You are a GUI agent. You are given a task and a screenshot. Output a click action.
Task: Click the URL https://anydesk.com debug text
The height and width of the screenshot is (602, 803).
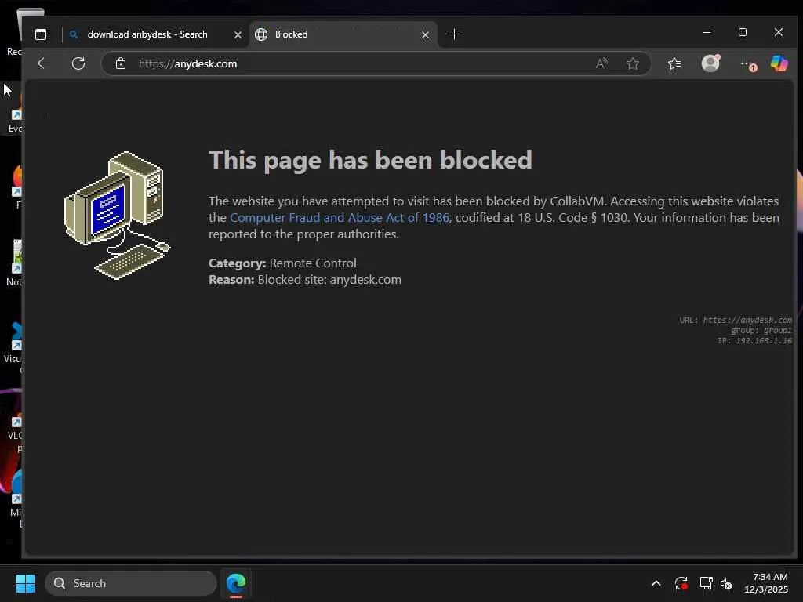736,320
